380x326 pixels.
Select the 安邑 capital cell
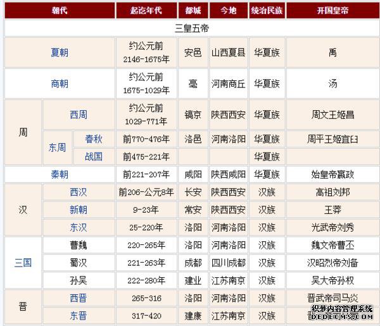coord(193,53)
